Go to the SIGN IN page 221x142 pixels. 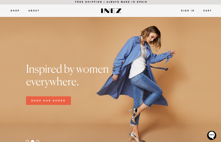pyautogui.click(x=187, y=10)
